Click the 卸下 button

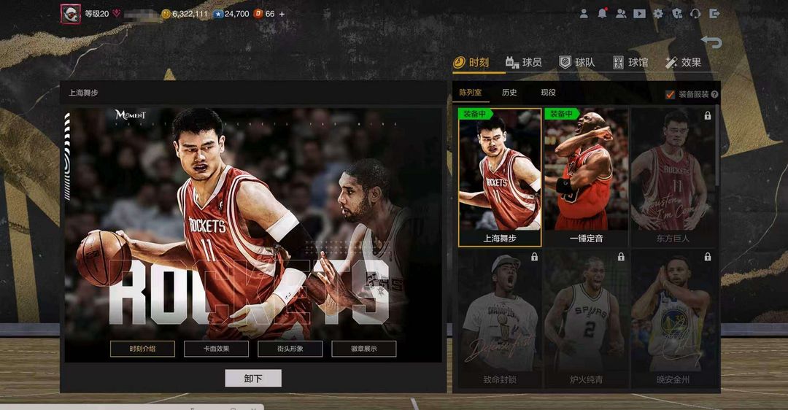(x=252, y=379)
